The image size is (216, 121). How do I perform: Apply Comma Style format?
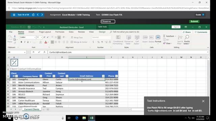(102, 42)
